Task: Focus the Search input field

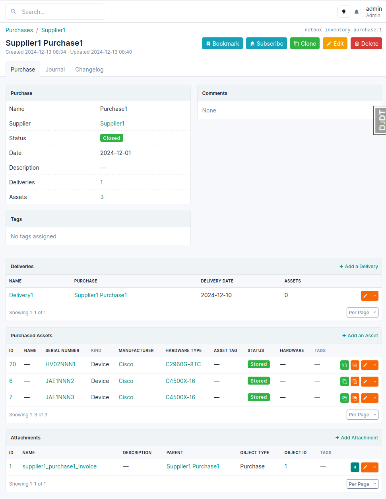Action: 55,12
